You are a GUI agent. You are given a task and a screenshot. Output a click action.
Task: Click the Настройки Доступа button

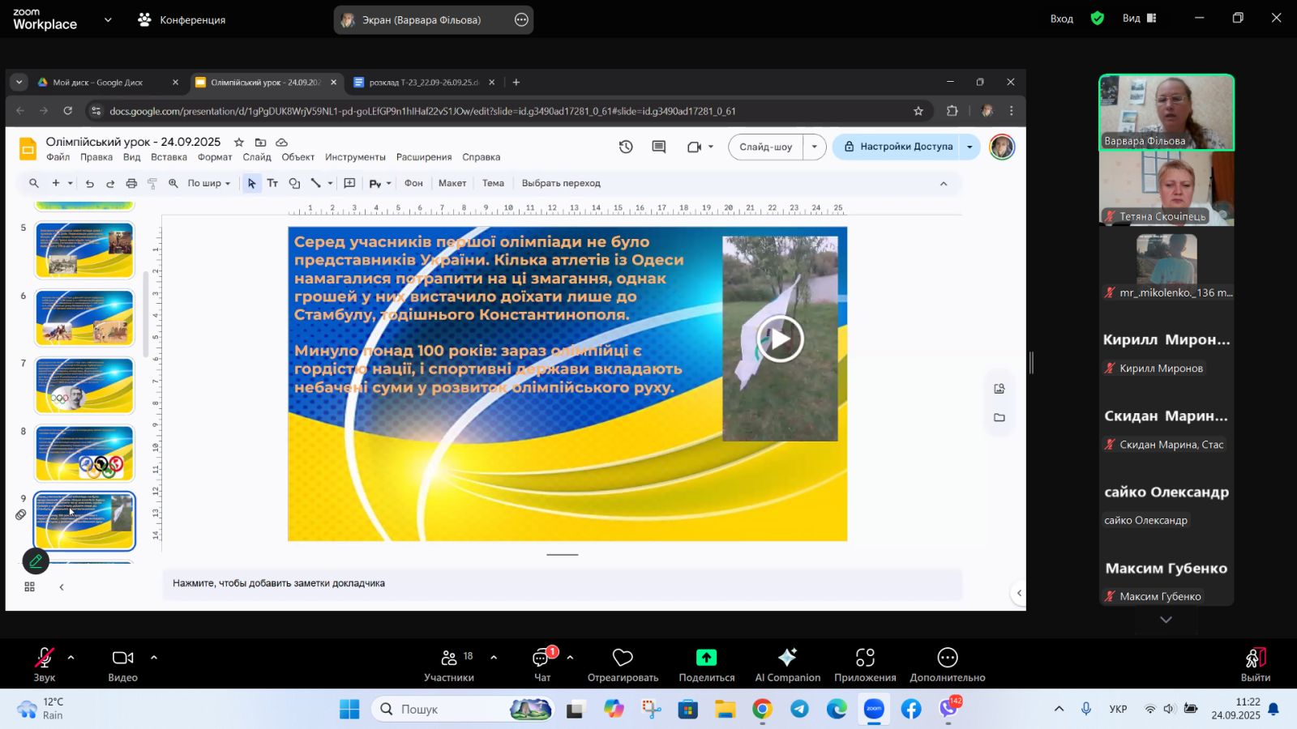click(x=898, y=147)
